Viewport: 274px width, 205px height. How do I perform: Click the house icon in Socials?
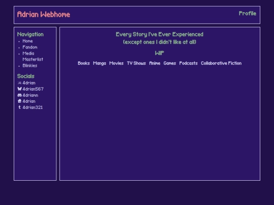[19, 101]
